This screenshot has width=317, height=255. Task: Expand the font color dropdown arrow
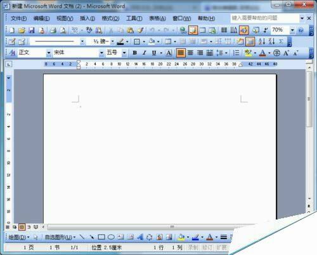(269, 53)
